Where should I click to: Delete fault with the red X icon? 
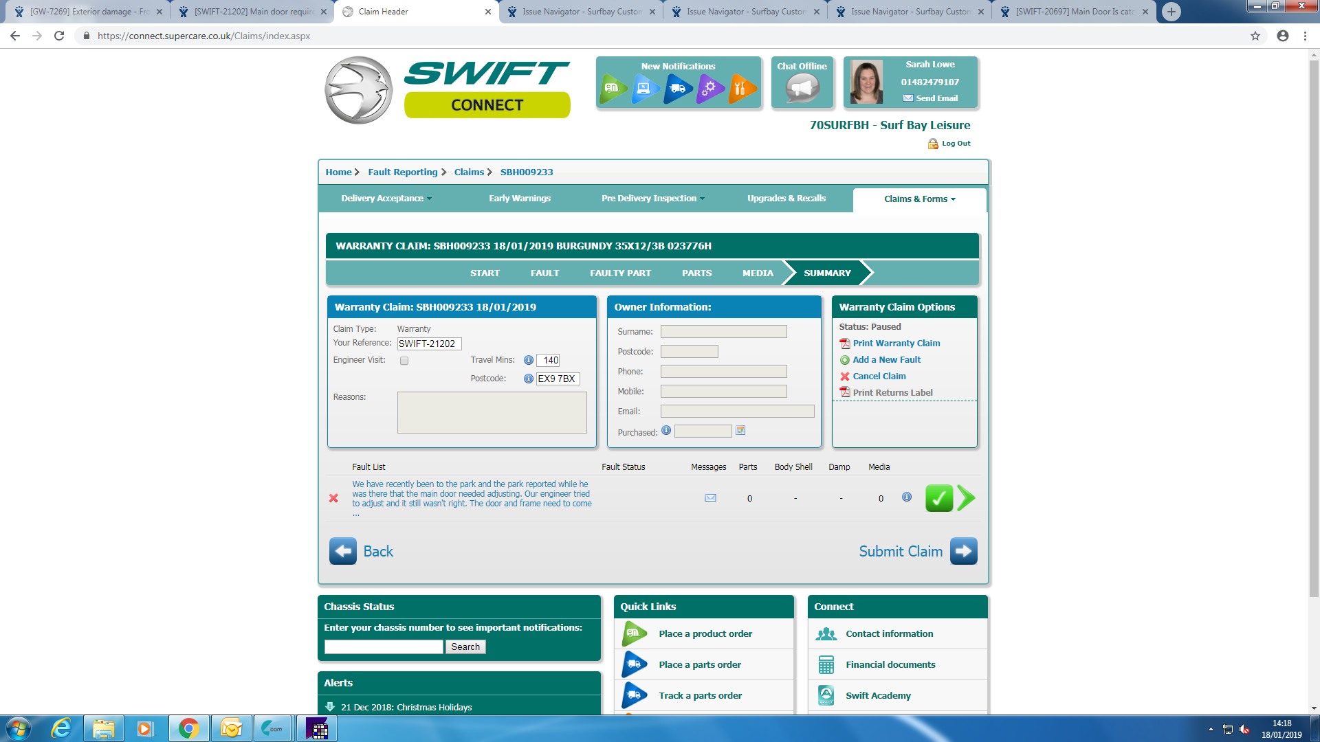point(333,498)
